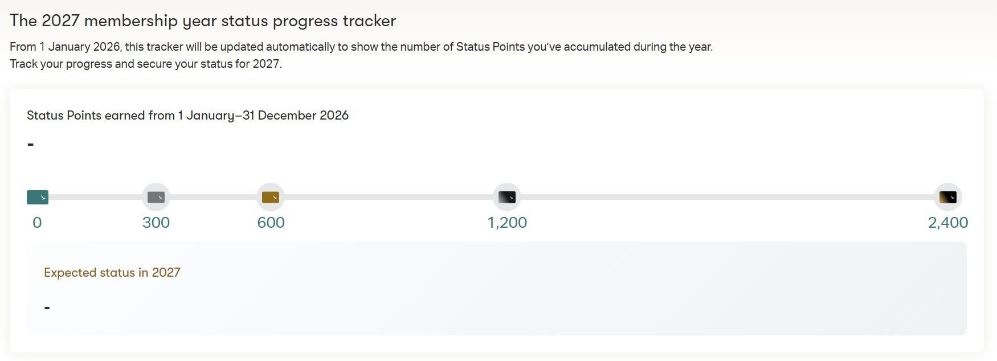Select the 0 points milestone label
This screenshot has height=361, width=997.
tap(38, 223)
